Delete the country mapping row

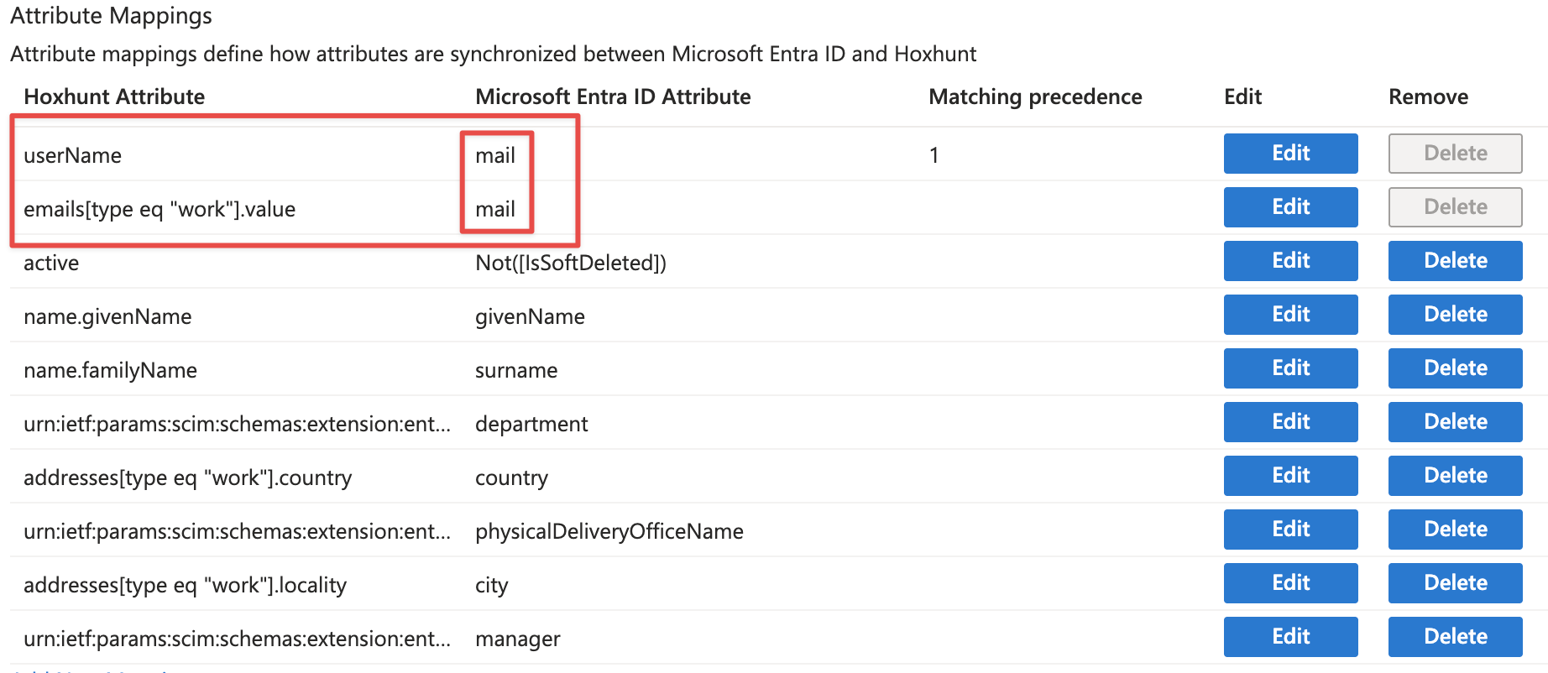tap(1455, 476)
